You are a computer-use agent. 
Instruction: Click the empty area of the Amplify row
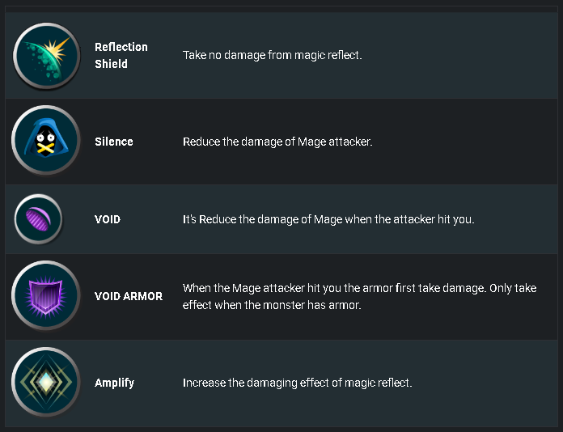[485, 383]
